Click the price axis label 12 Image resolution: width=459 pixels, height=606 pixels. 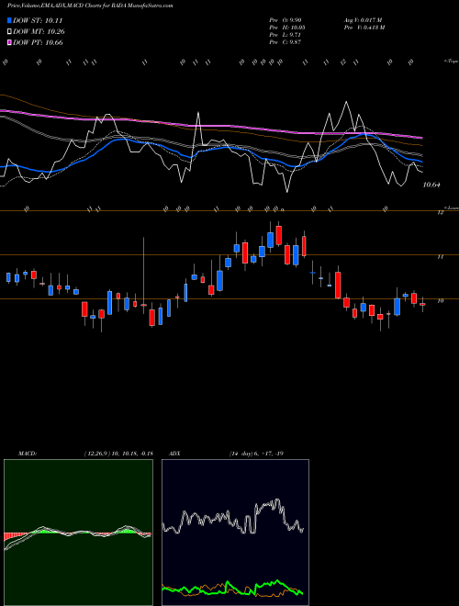[x=440, y=213]
